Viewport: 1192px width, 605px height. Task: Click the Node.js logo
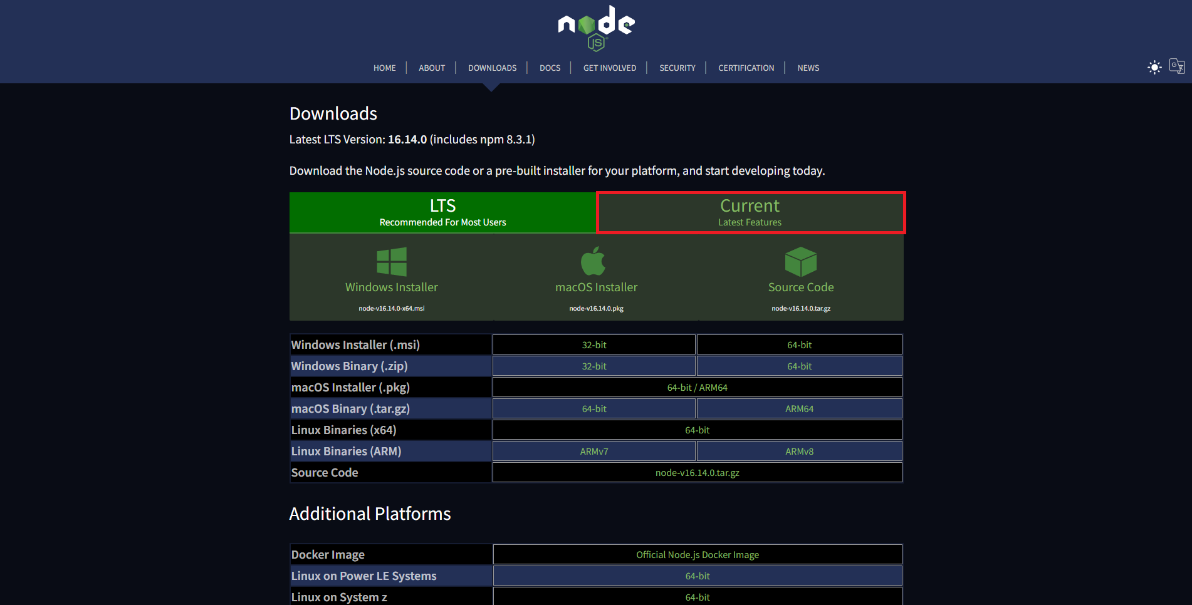click(x=596, y=28)
